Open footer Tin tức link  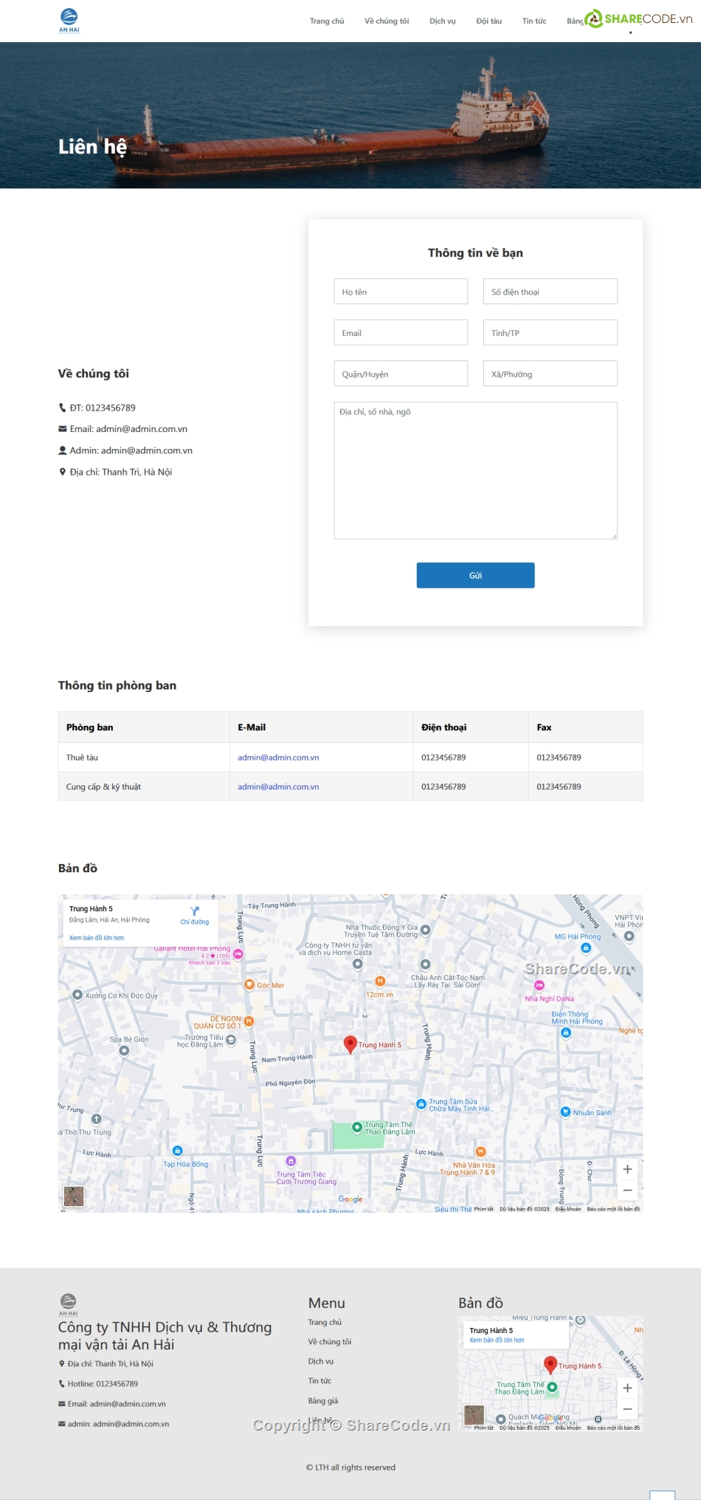point(320,1380)
